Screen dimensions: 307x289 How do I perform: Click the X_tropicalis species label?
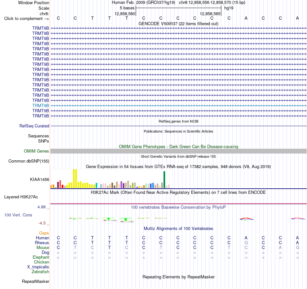[x=38, y=267]
